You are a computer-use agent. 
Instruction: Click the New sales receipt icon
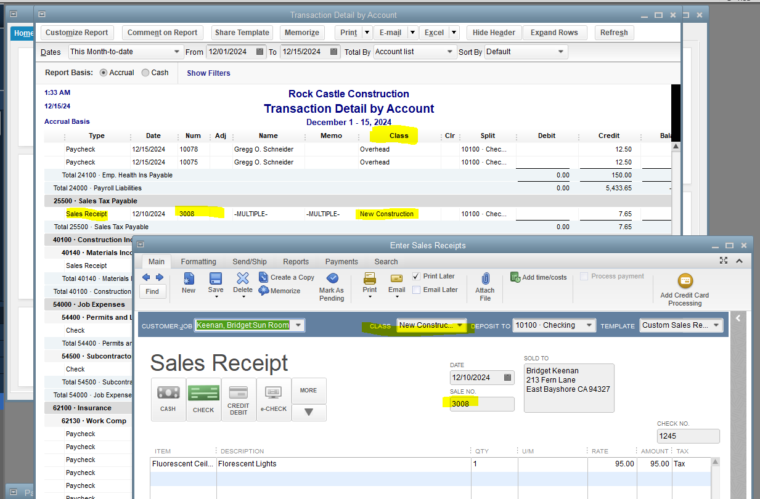click(x=189, y=279)
